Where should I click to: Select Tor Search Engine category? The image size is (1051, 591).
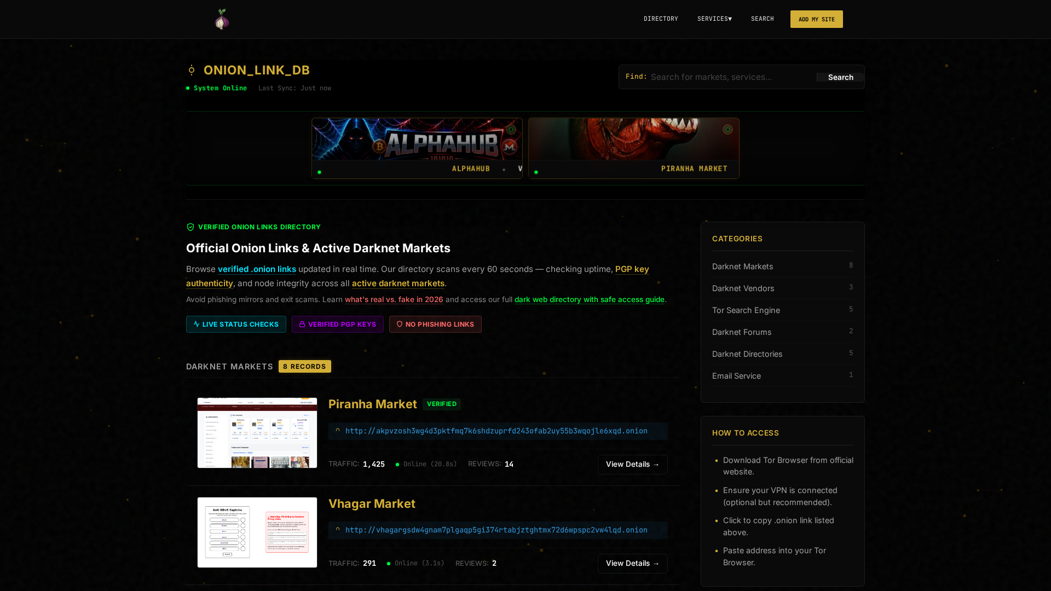coord(782,310)
